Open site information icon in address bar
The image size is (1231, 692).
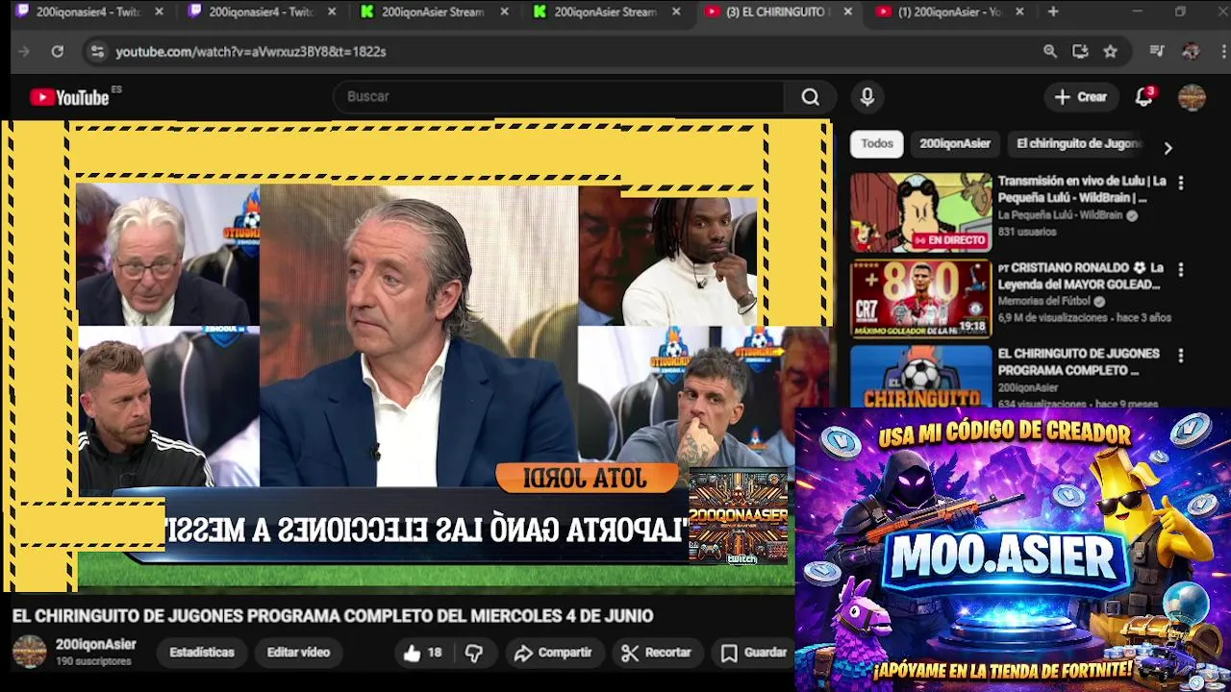point(96,52)
